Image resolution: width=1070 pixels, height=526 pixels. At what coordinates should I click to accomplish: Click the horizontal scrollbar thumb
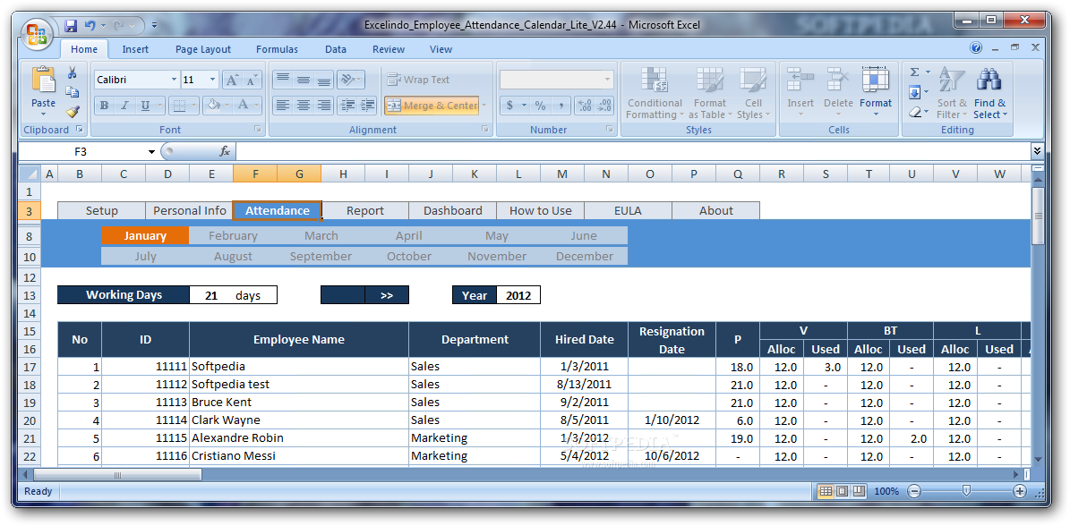pyautogui.click(x=116, y=474)
